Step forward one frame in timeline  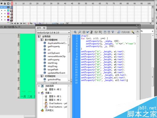[x=21, y=23]
